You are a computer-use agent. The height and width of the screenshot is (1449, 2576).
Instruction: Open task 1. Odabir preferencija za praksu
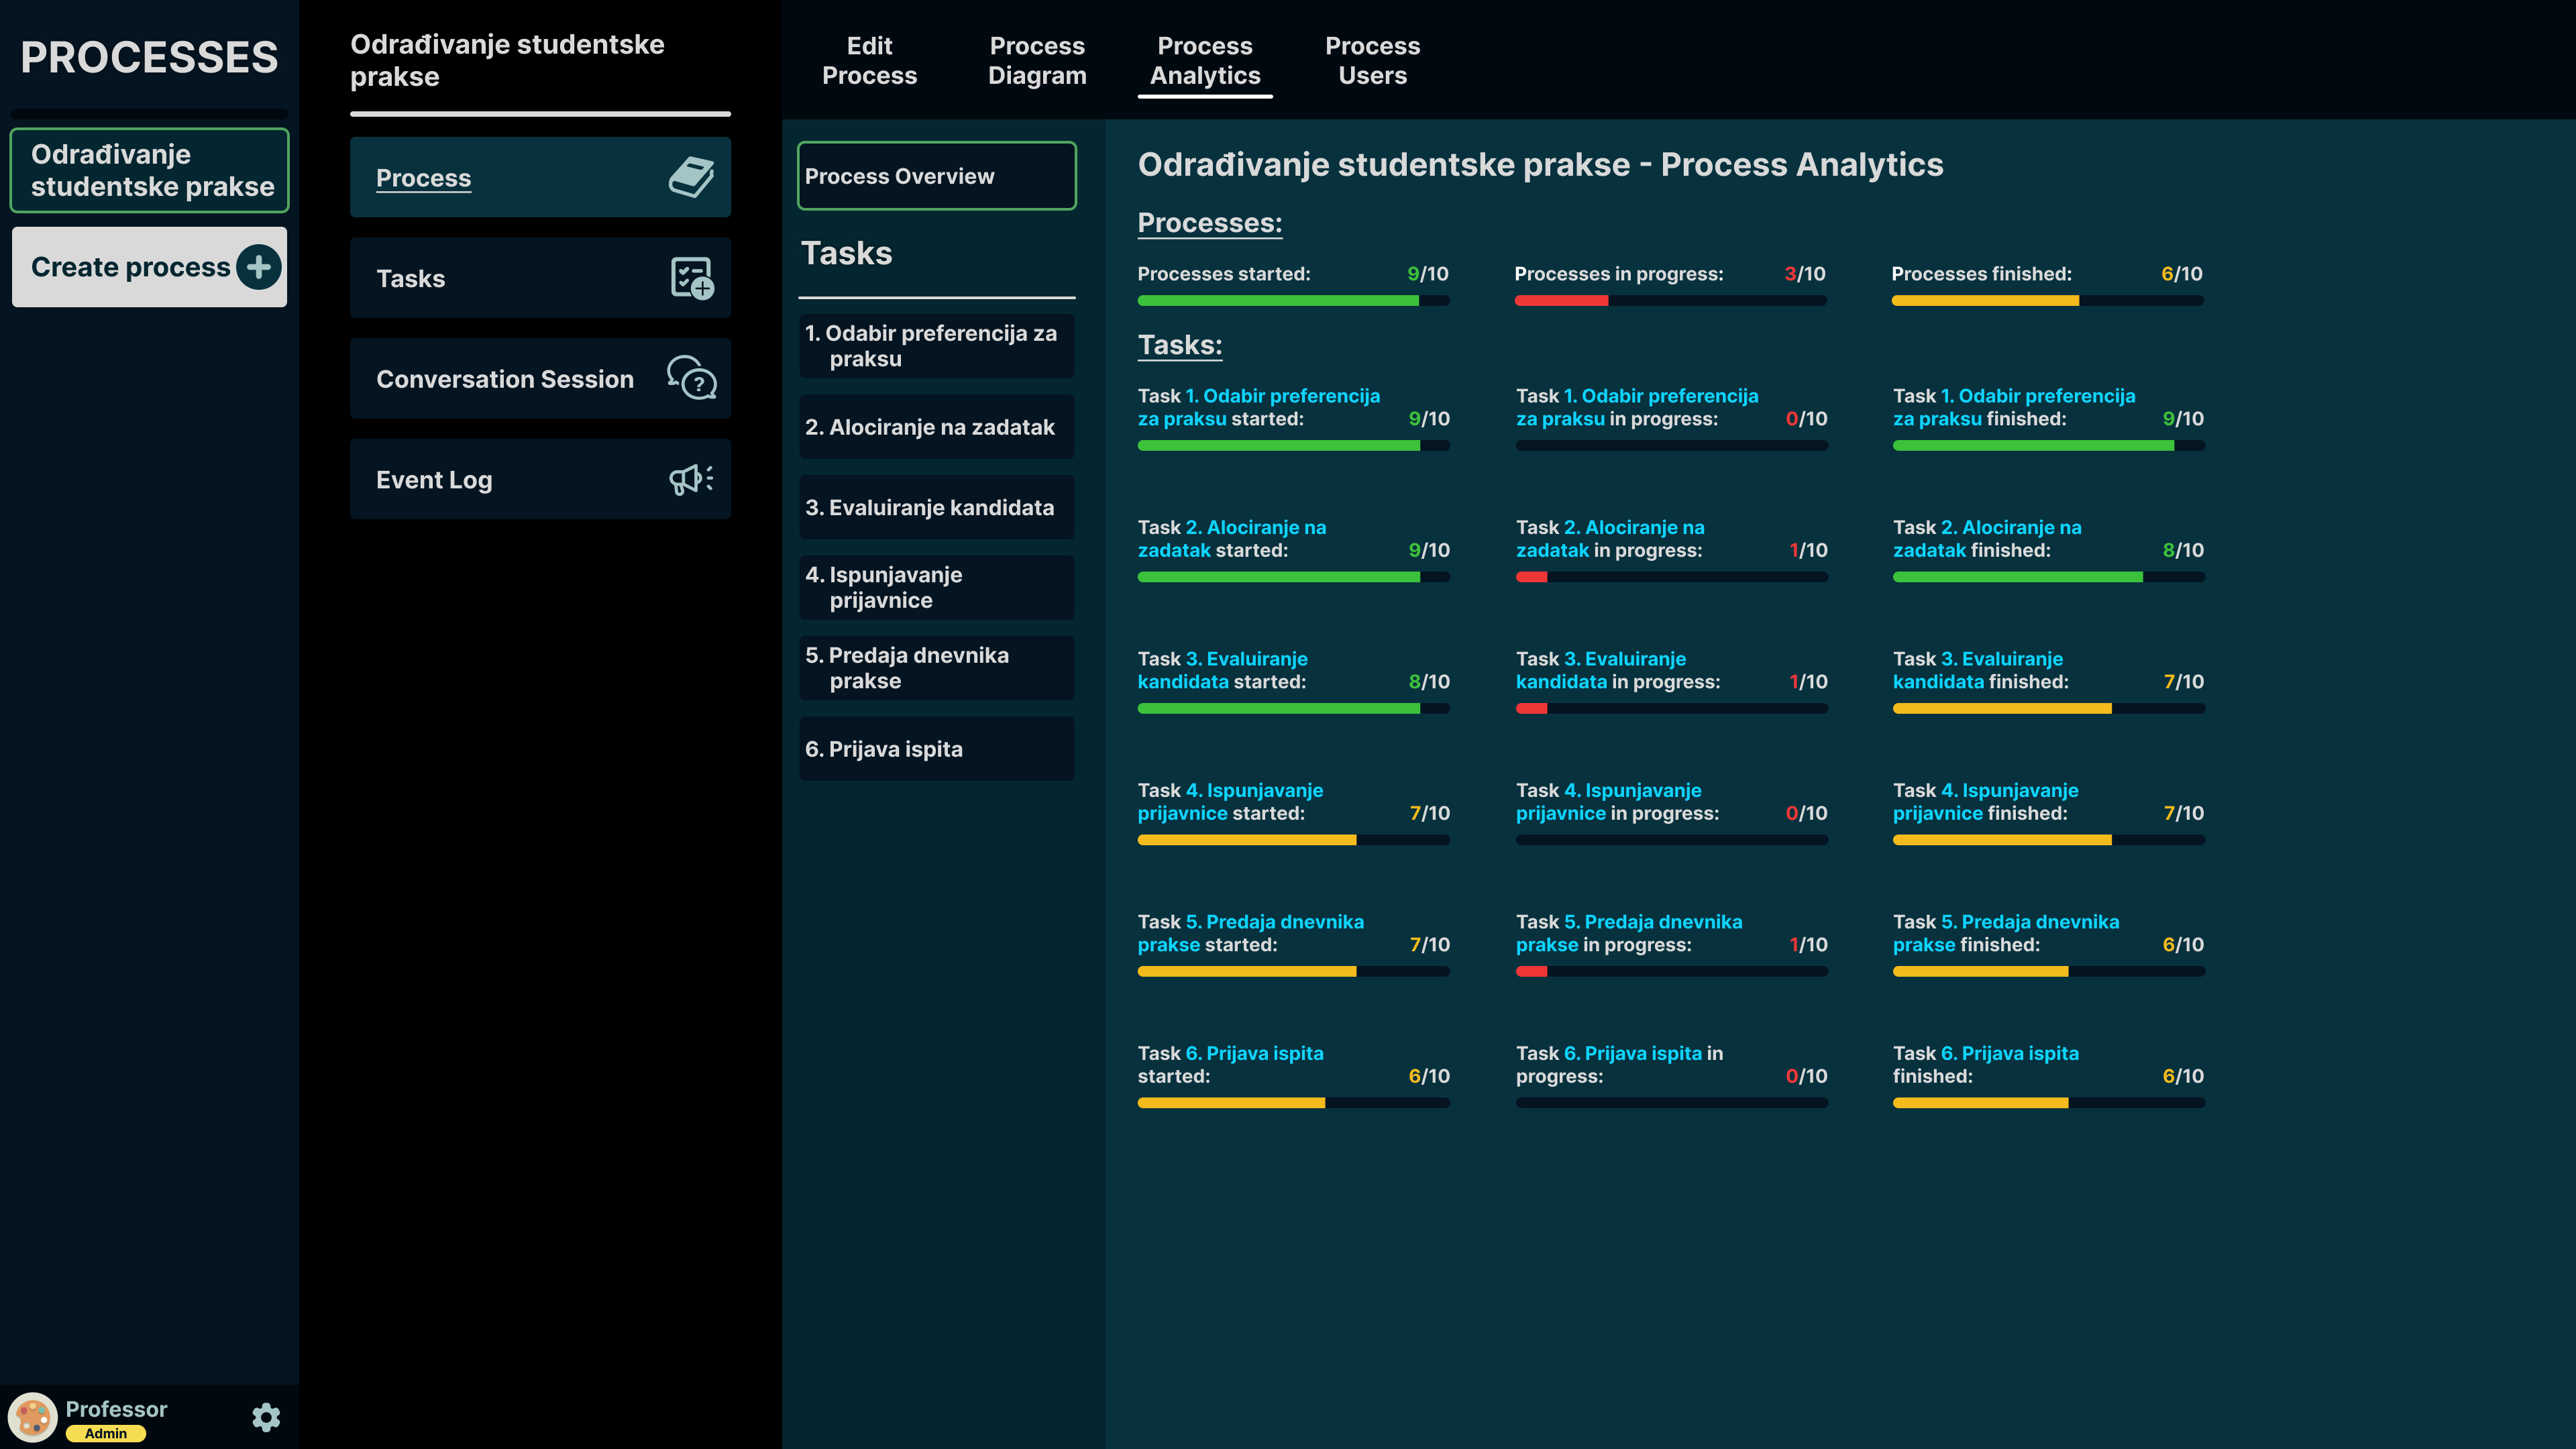coord(936,346)
